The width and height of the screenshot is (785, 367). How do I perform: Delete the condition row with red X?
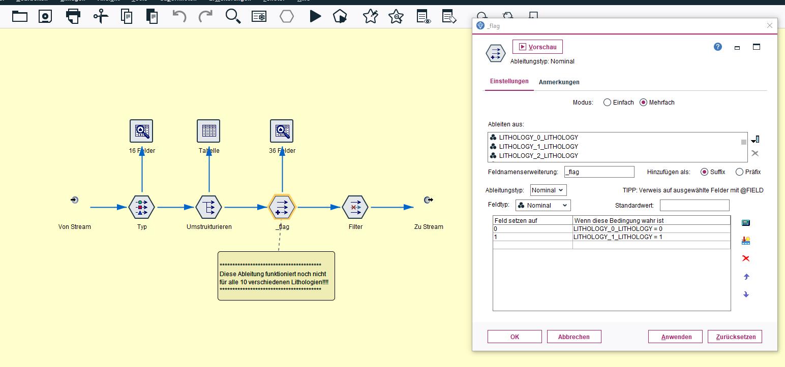pos(746,258)
